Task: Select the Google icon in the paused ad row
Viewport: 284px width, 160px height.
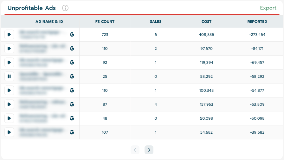Action: point(72,77)
